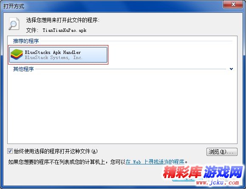This screenshot has width=246, height=189.
Task: Select the BlueStacks layered-stack icon
Action: [17, 54]
